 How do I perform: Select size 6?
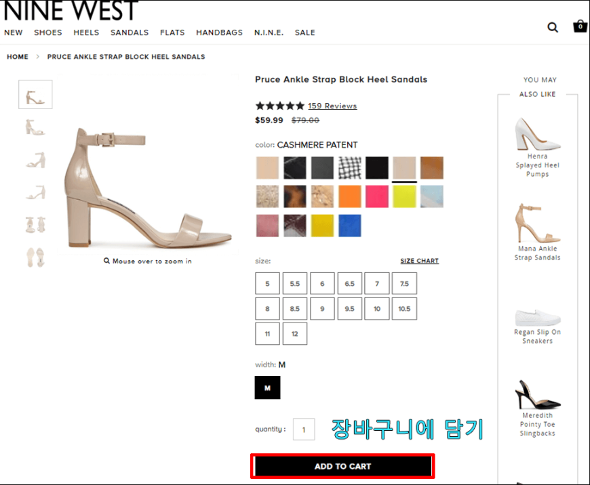(322, 283)
